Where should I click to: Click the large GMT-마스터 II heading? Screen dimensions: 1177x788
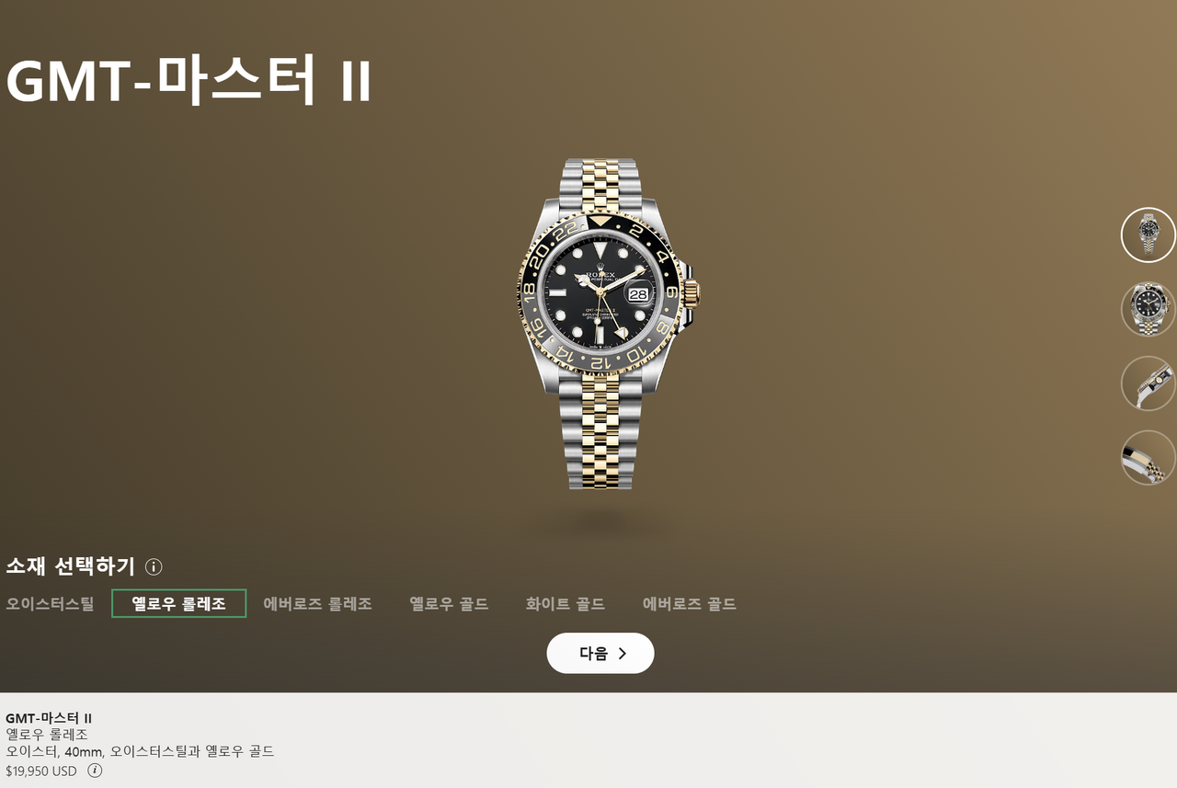click(x=189, y=80)
